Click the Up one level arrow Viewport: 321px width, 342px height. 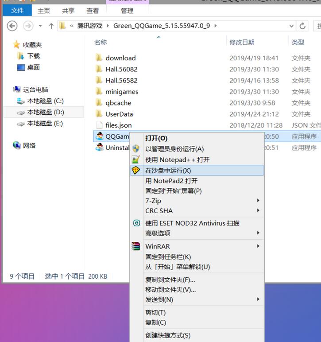tap(51, 26)
